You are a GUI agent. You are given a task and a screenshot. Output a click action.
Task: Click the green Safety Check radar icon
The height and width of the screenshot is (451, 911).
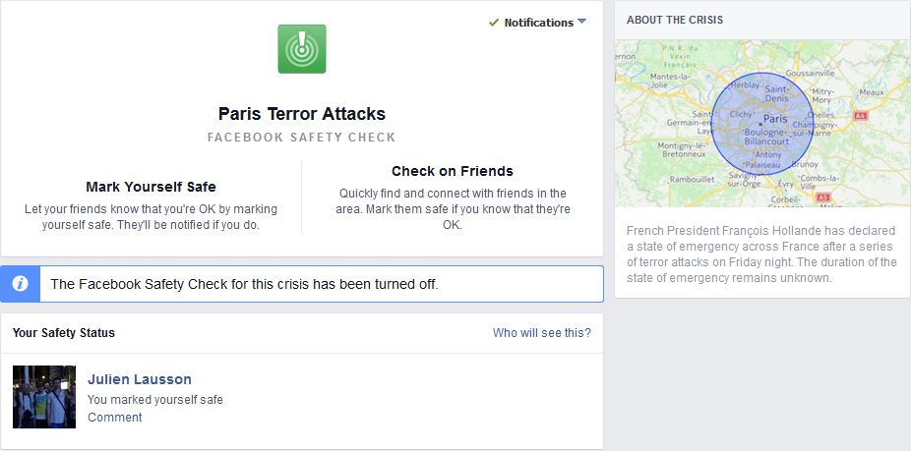(x=301, y=49)
